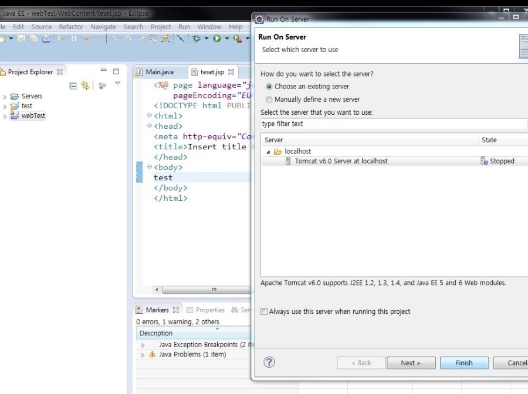Collapse the localhost server group
528x394 pixels.
[268, 152]
